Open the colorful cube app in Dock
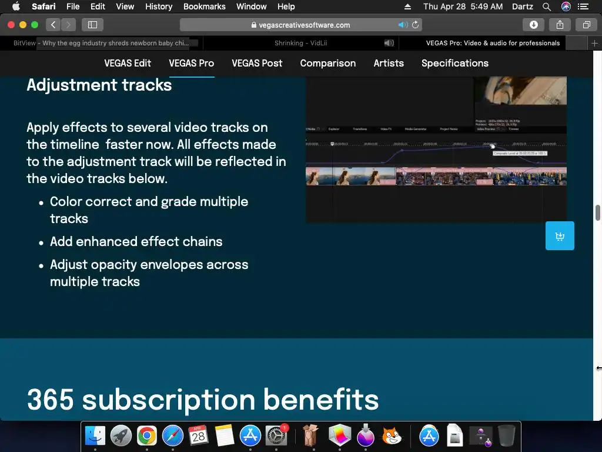The image size is (602, 452). click(x=340, y=436)
